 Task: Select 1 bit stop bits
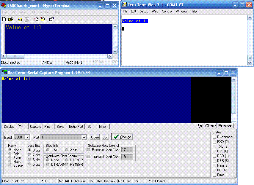click(48, 150)
